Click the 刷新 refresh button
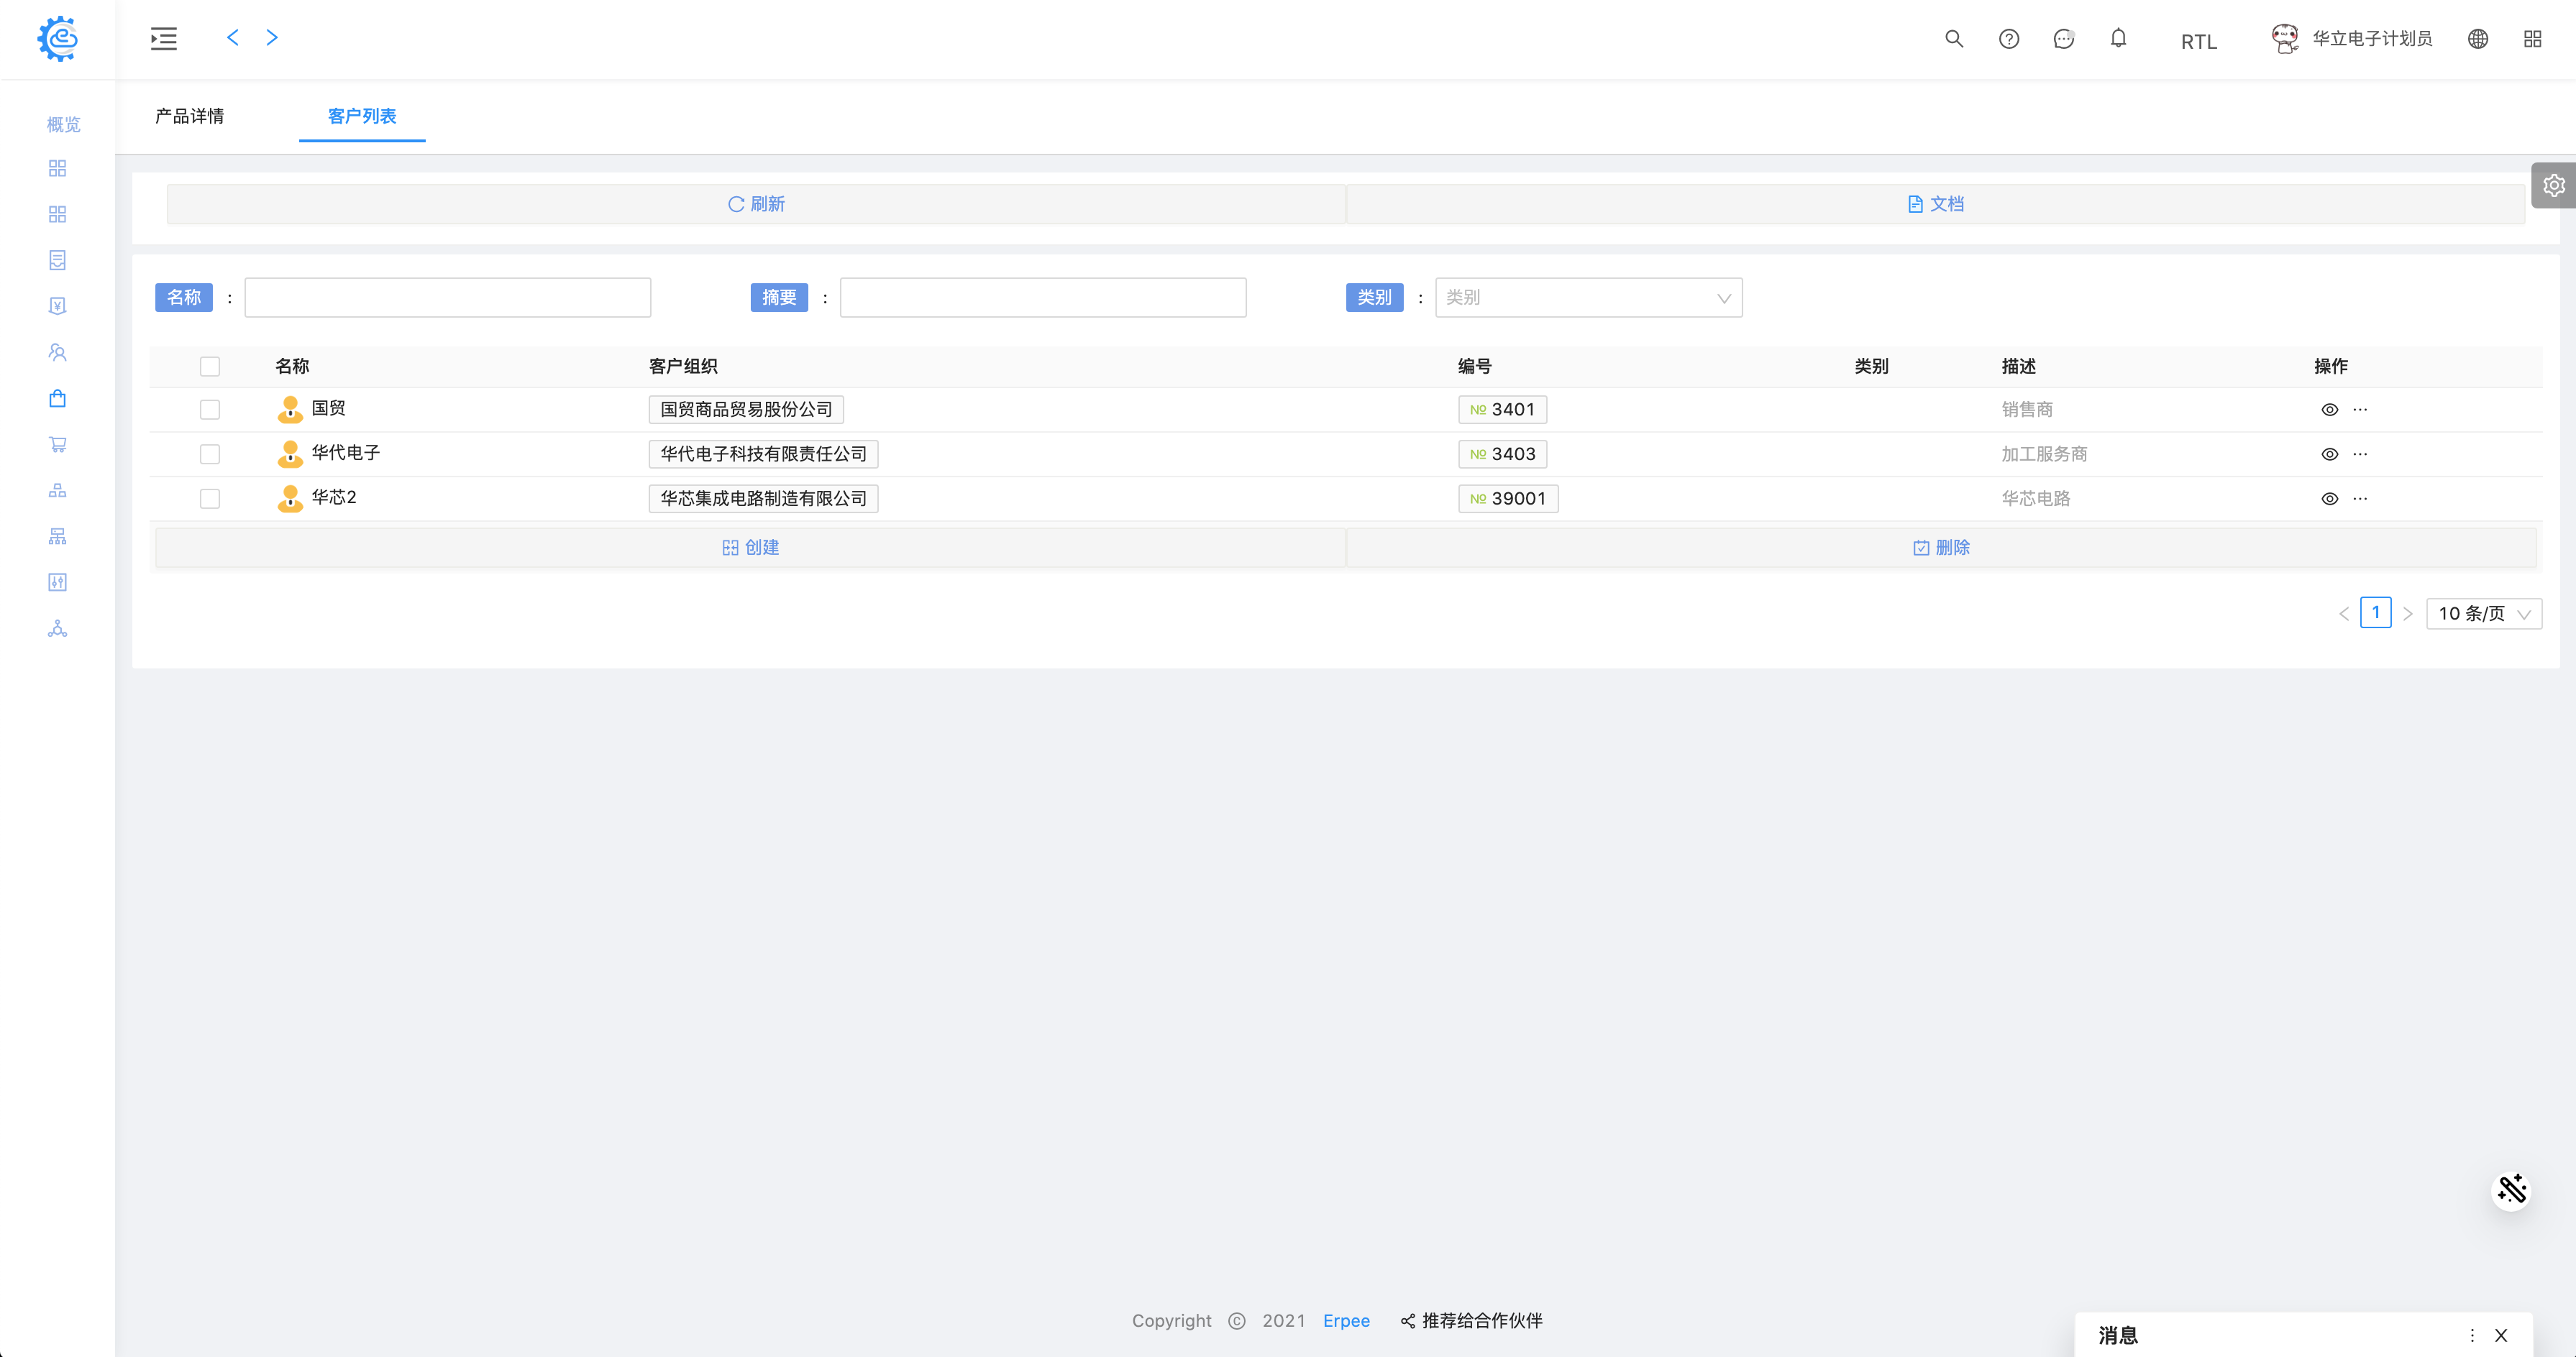The image size is (2576, 1357). (x=756, y=204)
